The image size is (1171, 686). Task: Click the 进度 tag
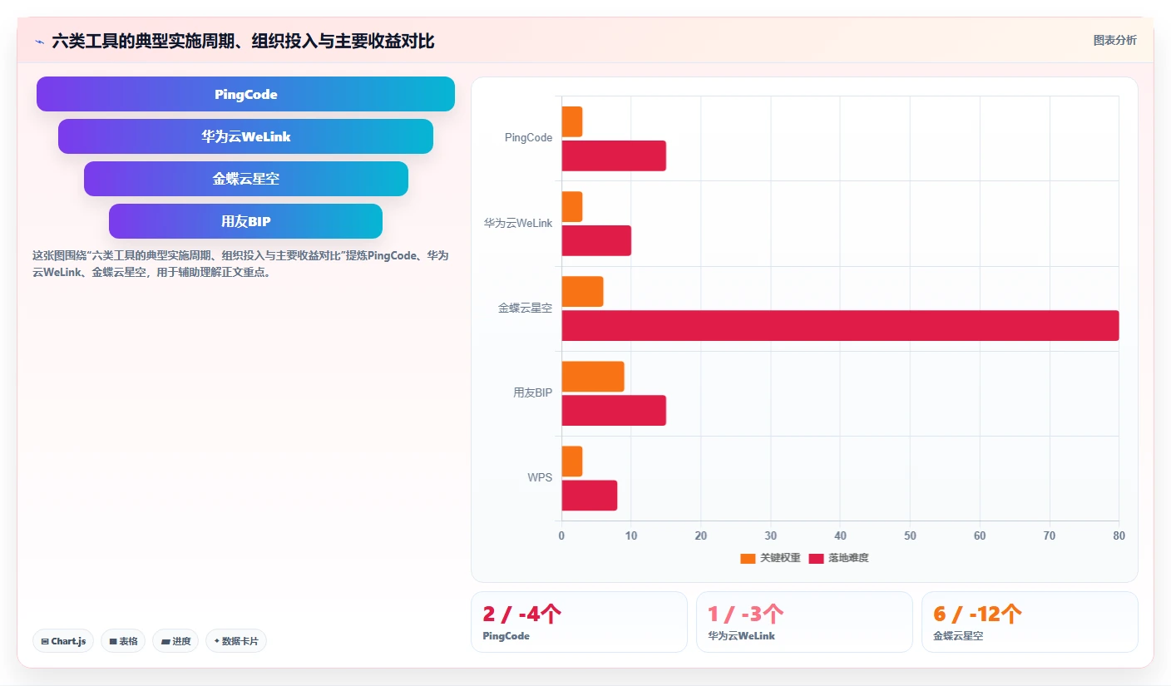click(175, 641)
